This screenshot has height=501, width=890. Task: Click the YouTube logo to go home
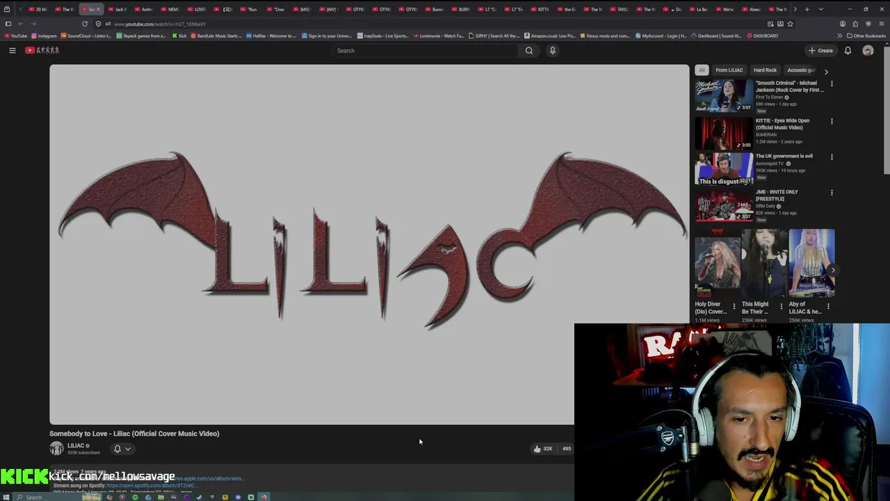[x=42, y=50]
